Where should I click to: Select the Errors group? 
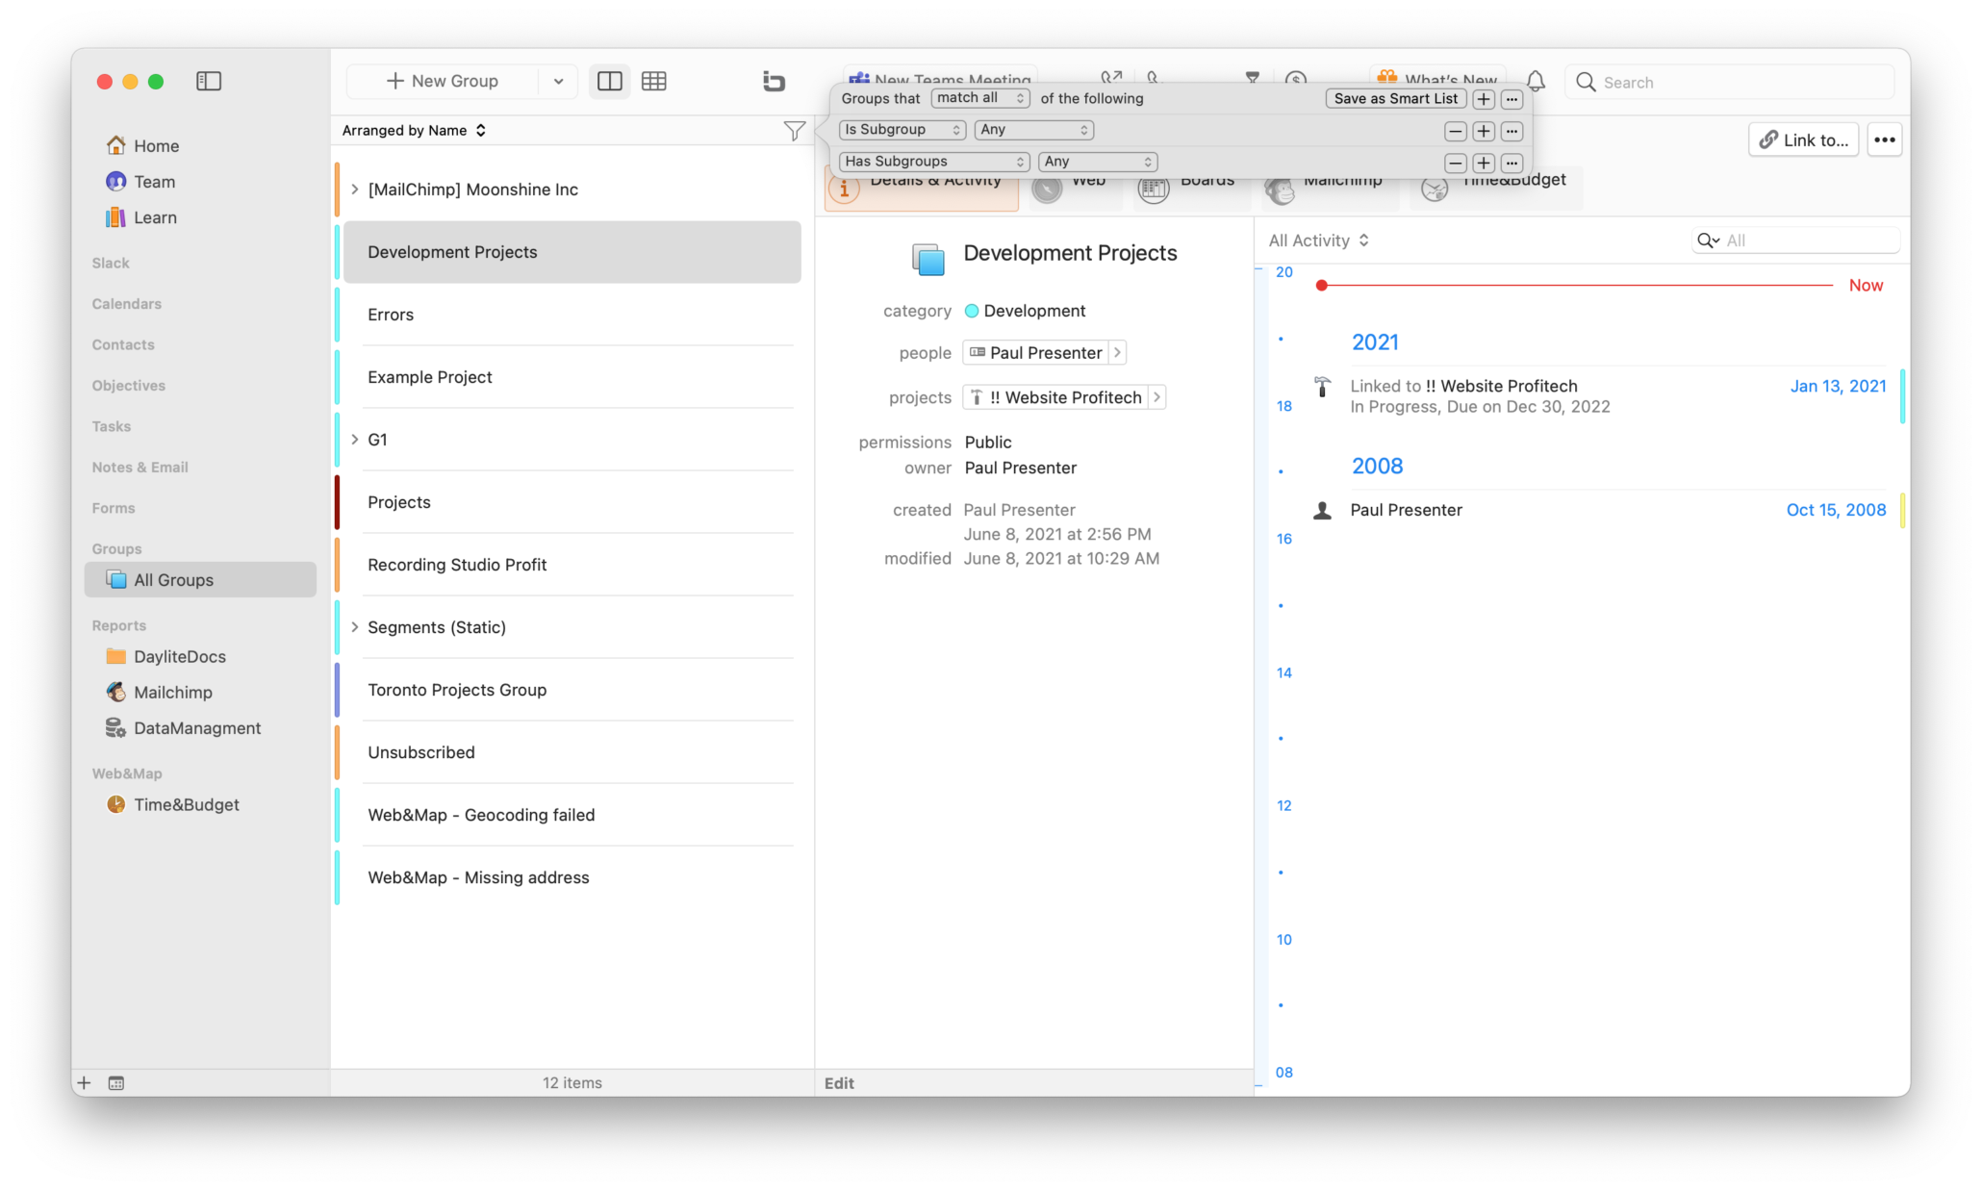click(572, 314)
